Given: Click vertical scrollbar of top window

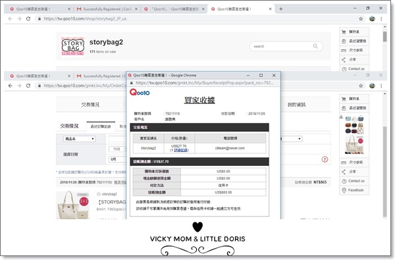Looking at the screenshot, I should (x=384, y=37).
